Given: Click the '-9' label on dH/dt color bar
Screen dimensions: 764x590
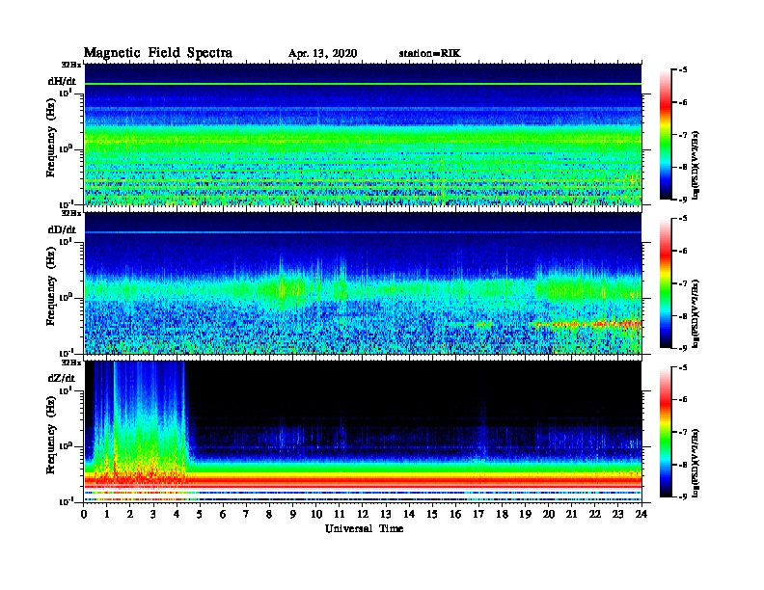Looking at the screenshot, I should click(682, 200).
